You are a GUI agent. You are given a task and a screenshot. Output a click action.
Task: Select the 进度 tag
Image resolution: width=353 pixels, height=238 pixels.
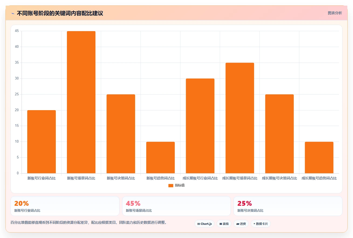pyautogui.click(x=241, y=224)
